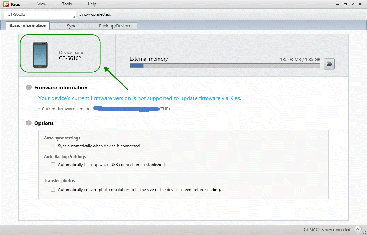Click the status bar GT-S6102 connected message
Screen dimensions: 367x235
[327, 230]
